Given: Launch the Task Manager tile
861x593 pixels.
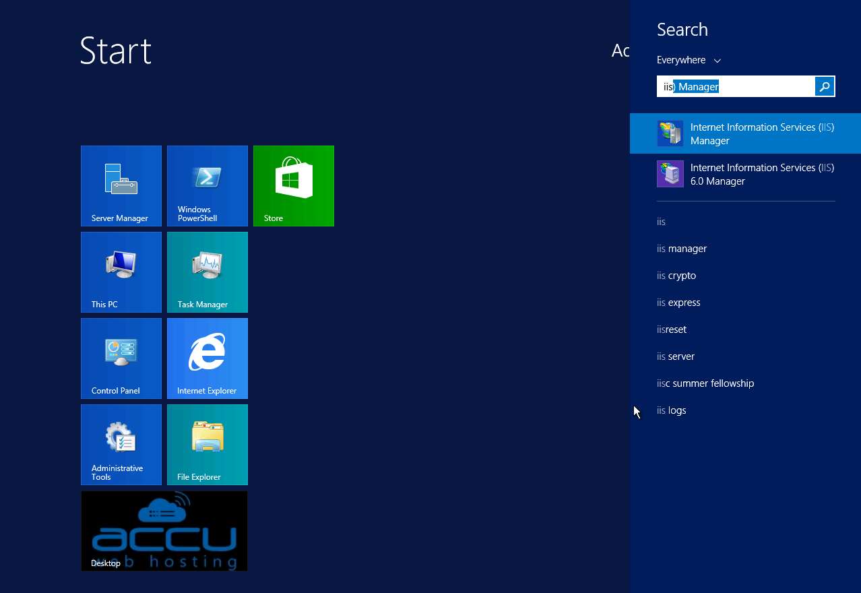Looking at the screenshot, I should coord(208,272).
